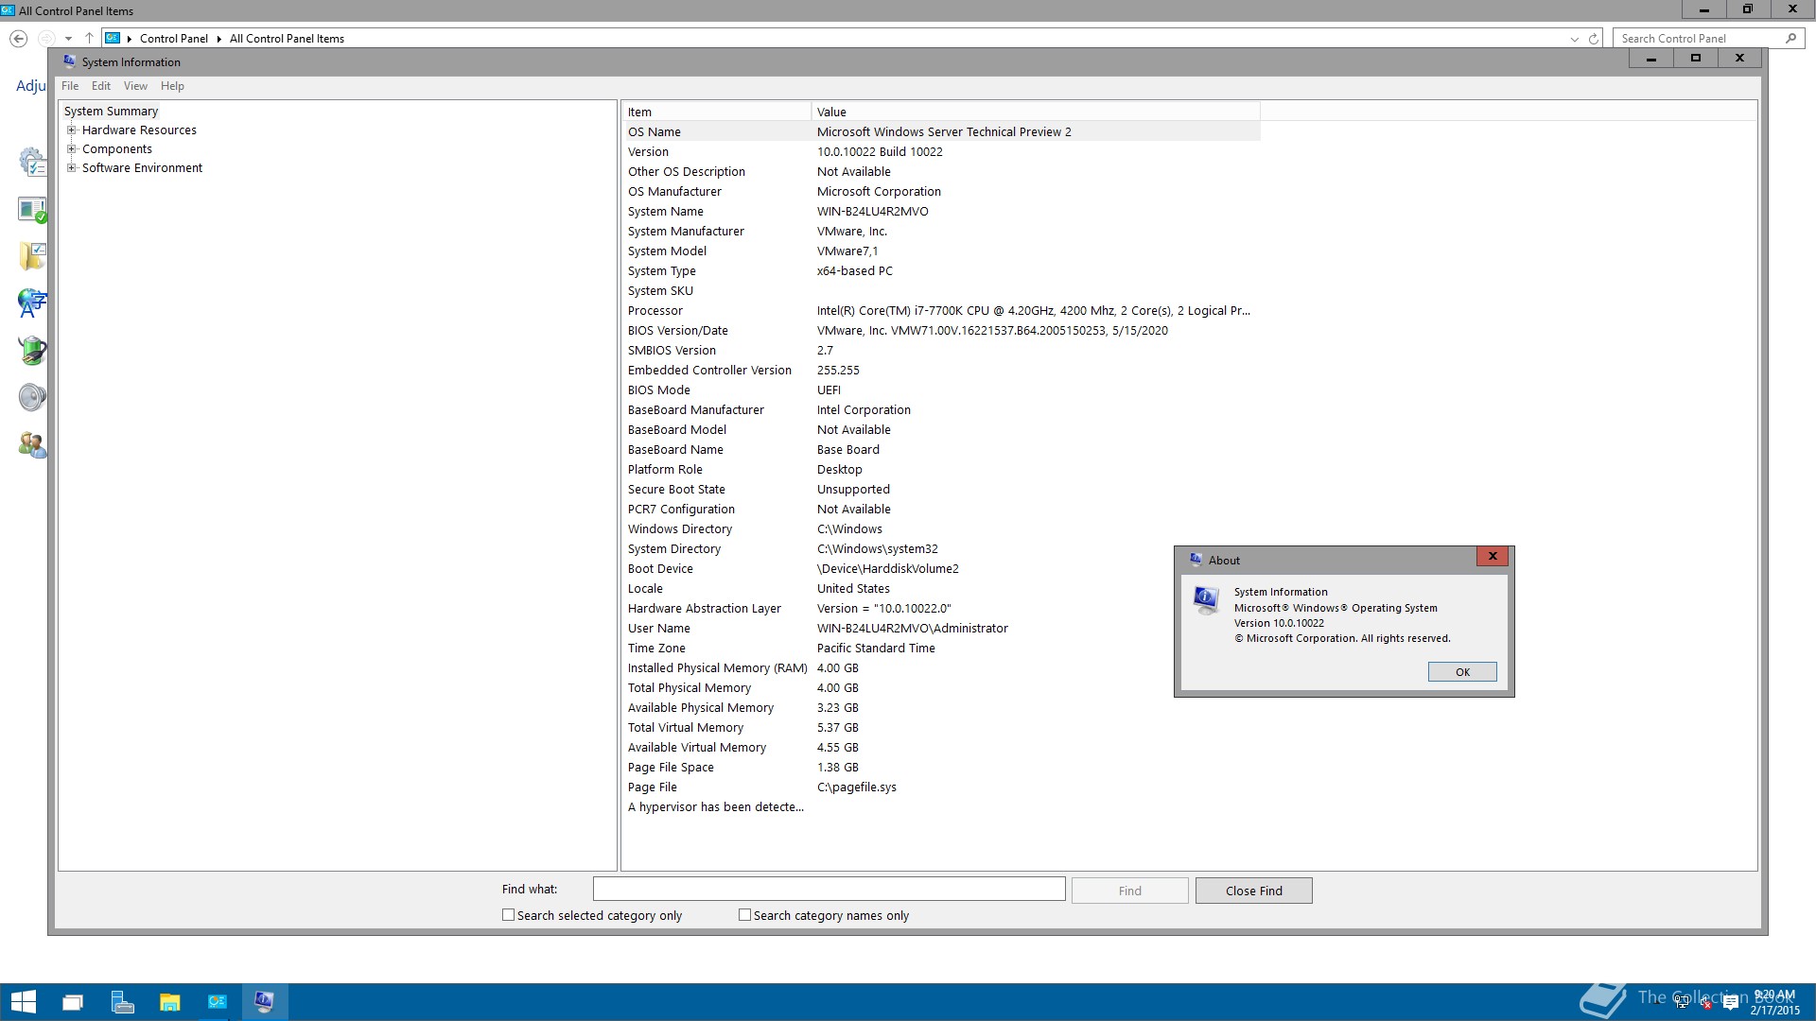1816x1021 pixels.
Task: Click the System Information taskbar icon
Action: pyautogui.click(x=265, y=1002)
